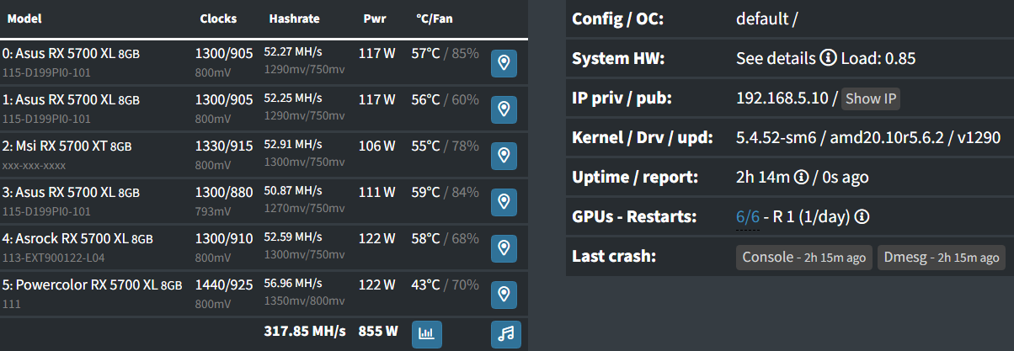Click info icon after restarts count
The width and height of the screenshot is (1014, 351).
click(x=862, y=217)
